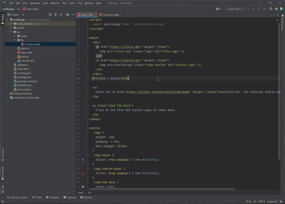
Task: Click the h1 breadcrumb item
Action: 90,193
